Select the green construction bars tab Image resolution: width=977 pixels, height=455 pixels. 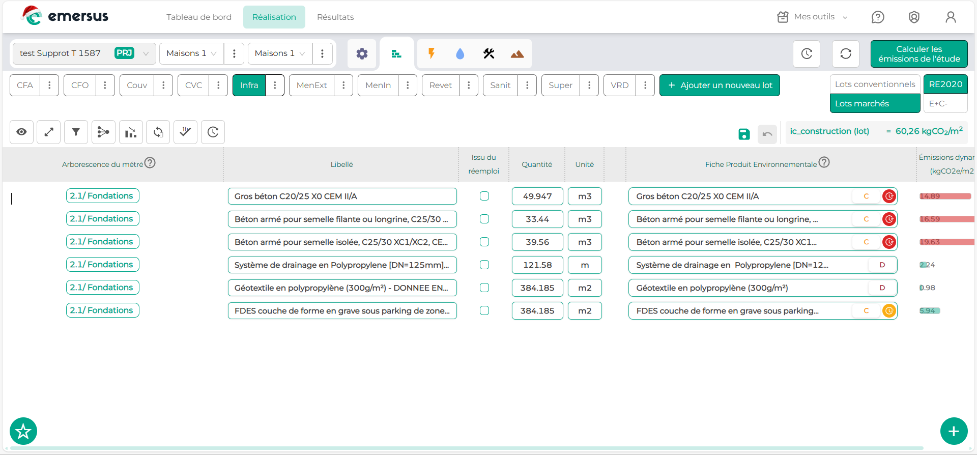click(396, 53)
